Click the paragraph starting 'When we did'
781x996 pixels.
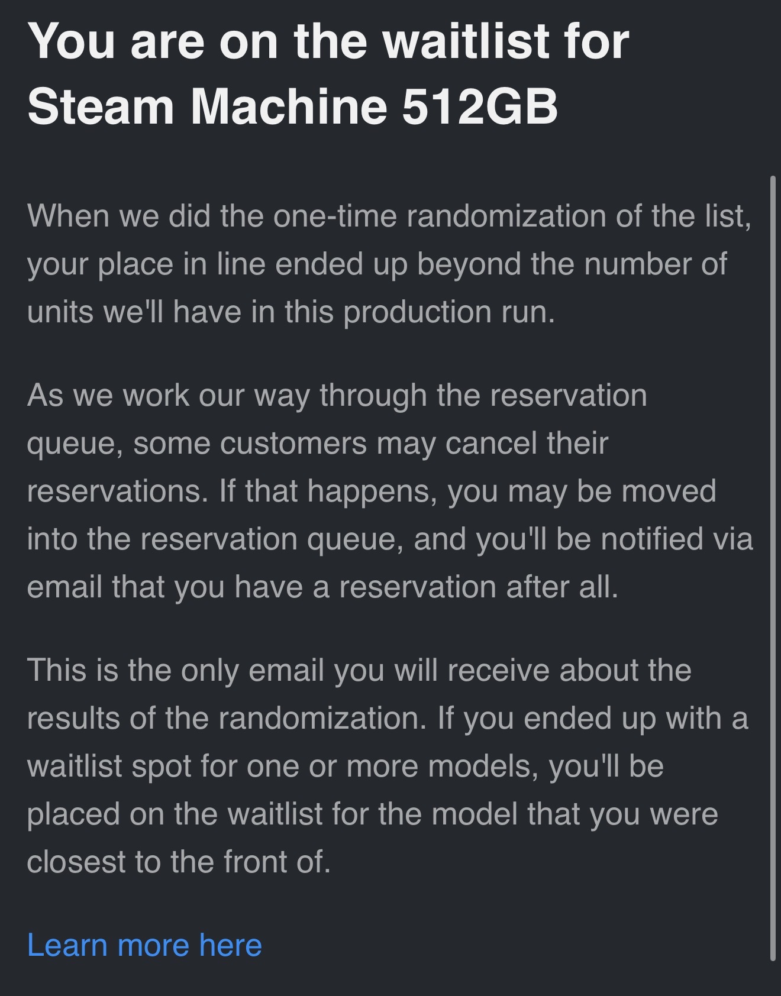pos(389,263)
